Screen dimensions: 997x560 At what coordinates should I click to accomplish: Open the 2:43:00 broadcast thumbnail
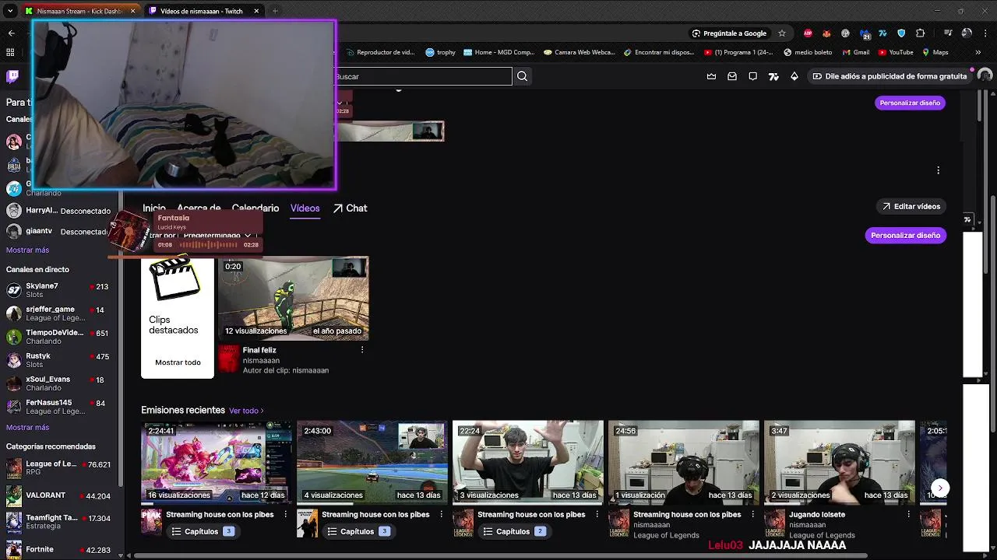click(372, 463)
